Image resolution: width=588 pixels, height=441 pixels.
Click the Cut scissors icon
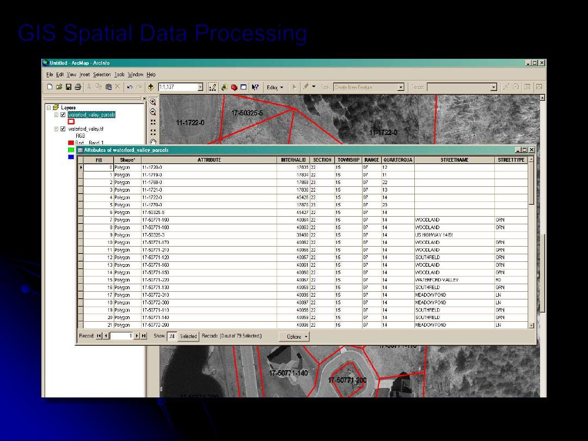(x=89, y=87)
